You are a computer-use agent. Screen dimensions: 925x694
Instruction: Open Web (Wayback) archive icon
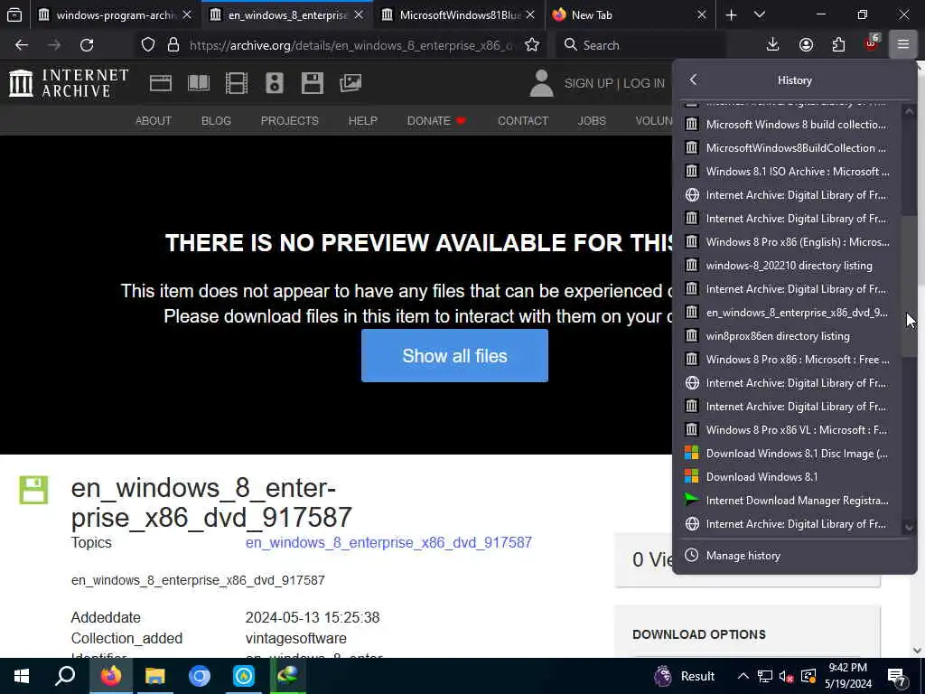[161, 83]
